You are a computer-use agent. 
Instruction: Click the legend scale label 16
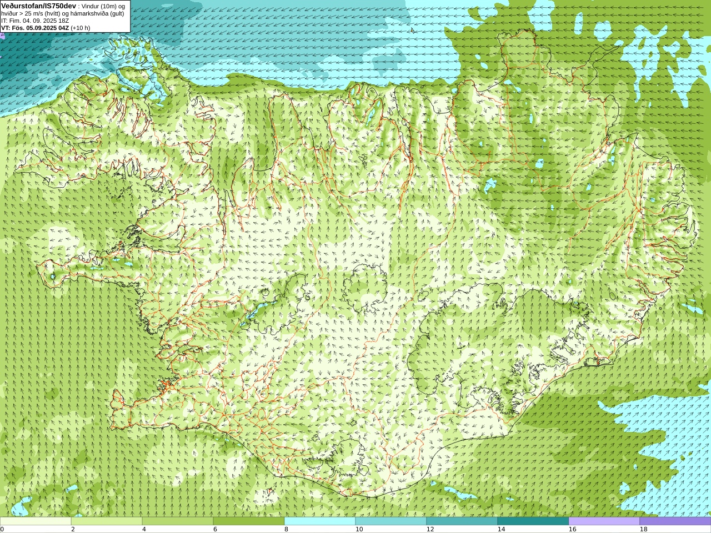click(572, 530)
